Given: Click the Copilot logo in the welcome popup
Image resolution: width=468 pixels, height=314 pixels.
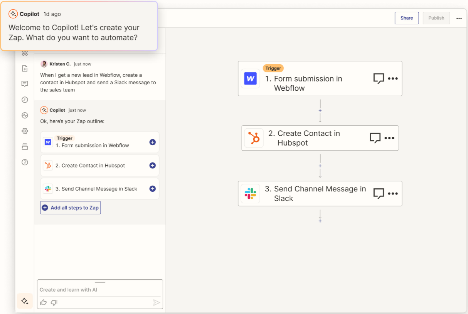Looking at the screenshot, I should (13, 14).
